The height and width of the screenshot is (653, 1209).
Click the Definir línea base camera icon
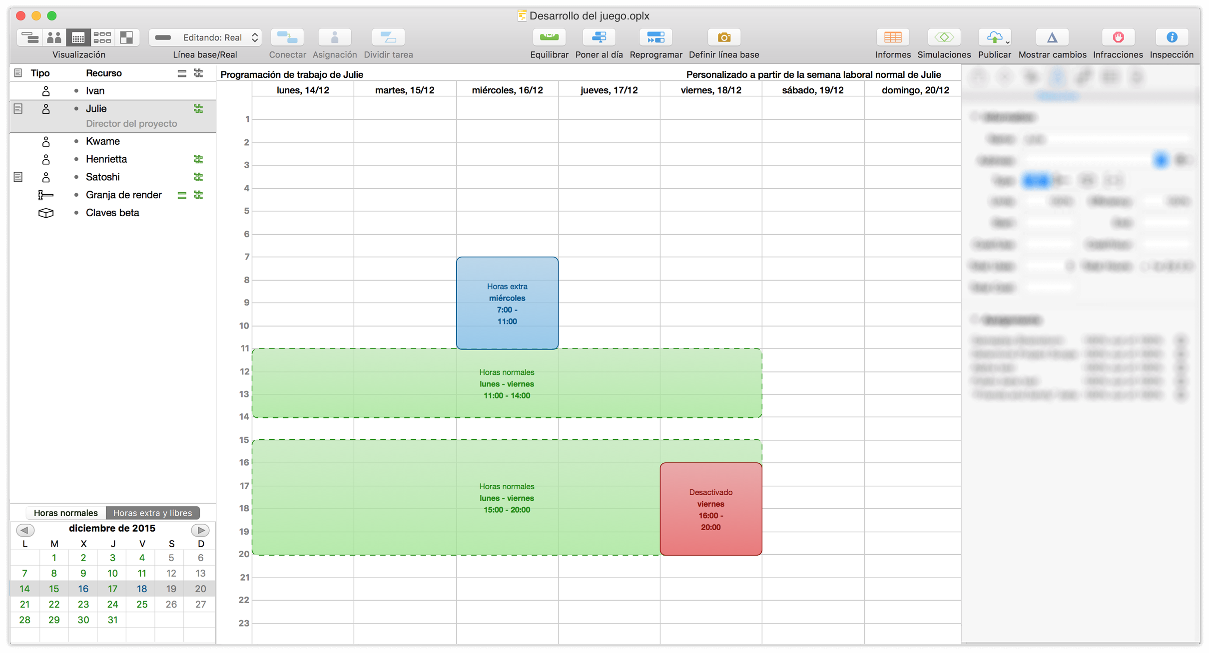[x=724, y=37]
